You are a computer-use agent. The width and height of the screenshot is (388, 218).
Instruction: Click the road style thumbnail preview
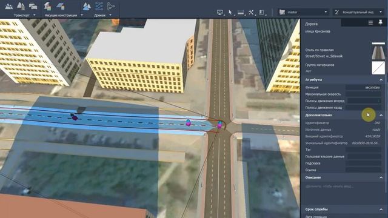click(378, 51)
